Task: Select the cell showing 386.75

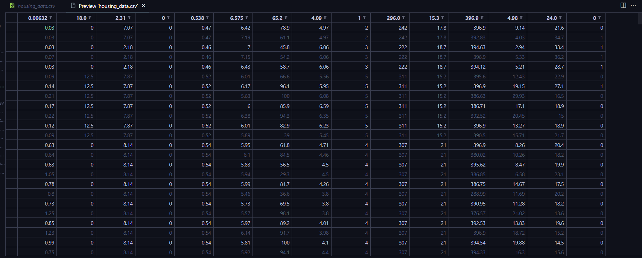Action: pos(468,184)
